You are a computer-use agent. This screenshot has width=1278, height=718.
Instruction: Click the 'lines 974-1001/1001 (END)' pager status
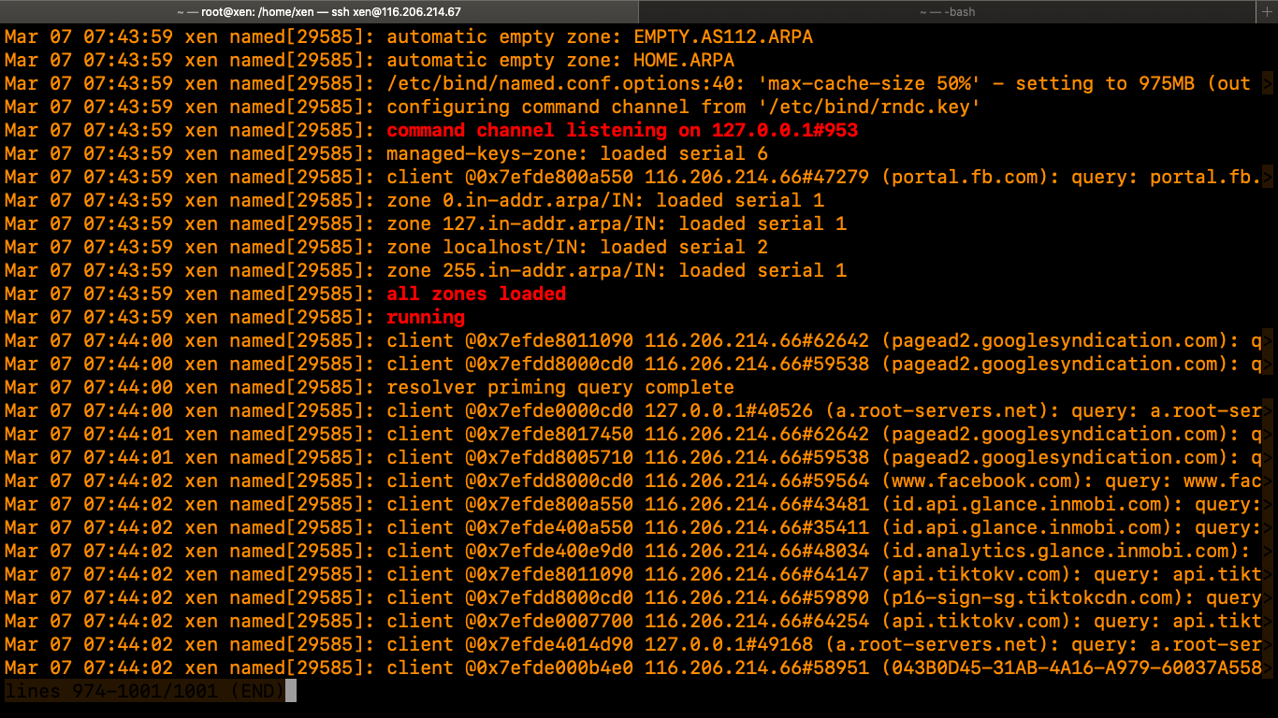coord(144,692)
